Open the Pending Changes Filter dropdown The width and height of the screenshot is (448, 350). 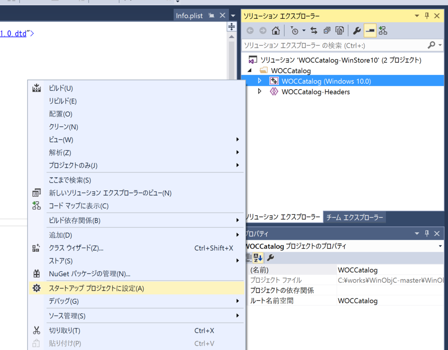click(x=303, y=30)
